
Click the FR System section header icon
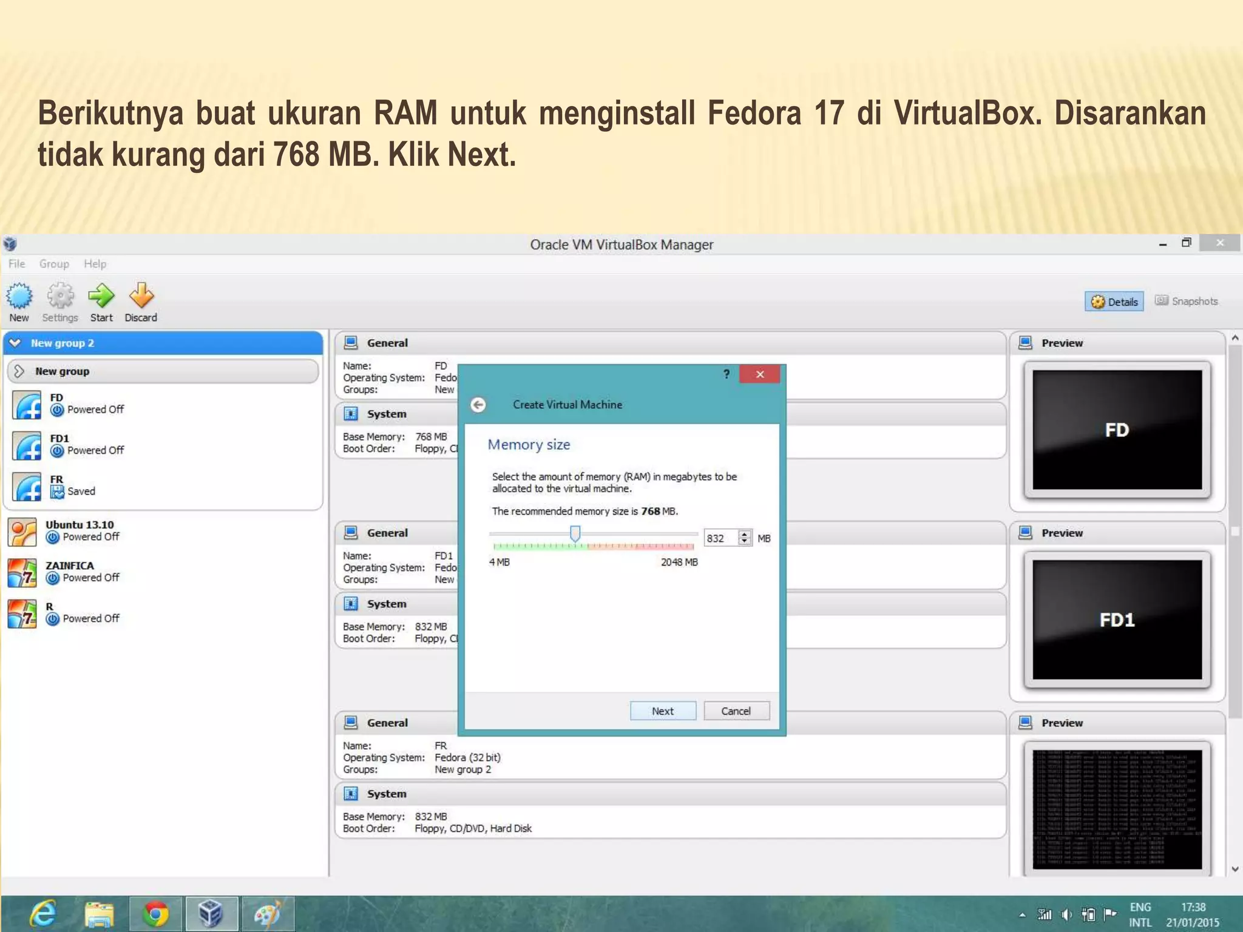click(x=351, y=794)
